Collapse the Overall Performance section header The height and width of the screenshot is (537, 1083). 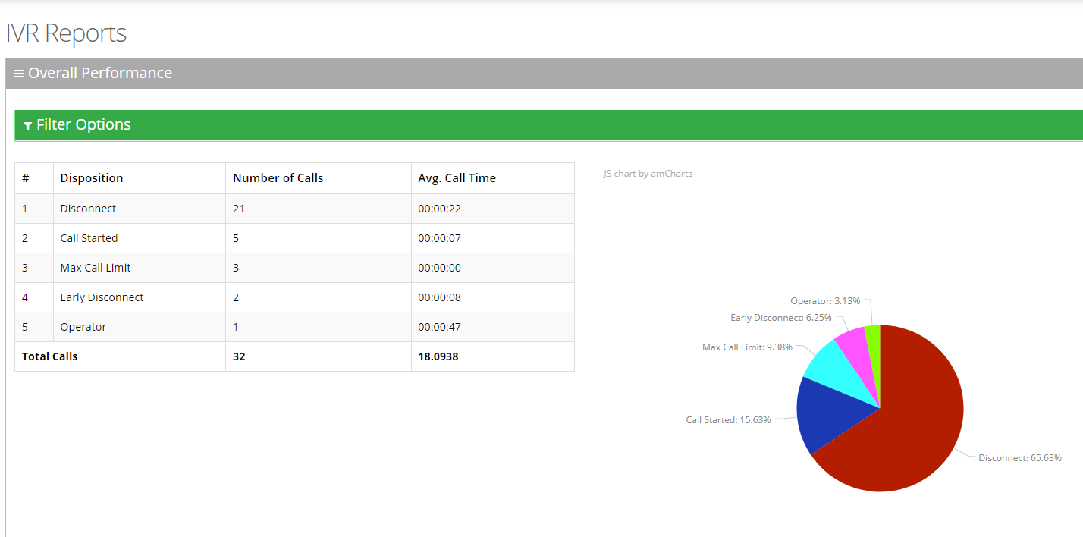pyautogui.click(x=100, y=74)
